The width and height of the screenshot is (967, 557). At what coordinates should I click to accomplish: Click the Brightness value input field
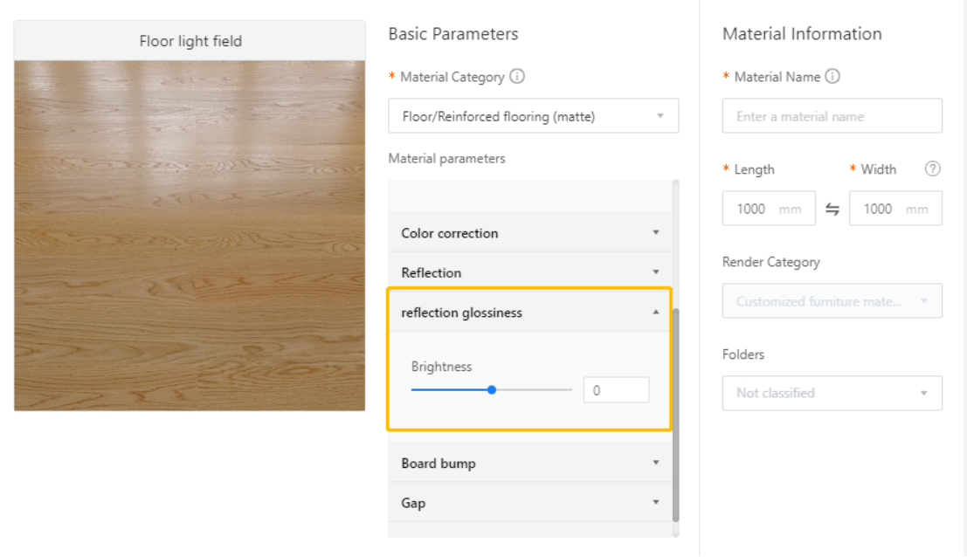[616, 390]
